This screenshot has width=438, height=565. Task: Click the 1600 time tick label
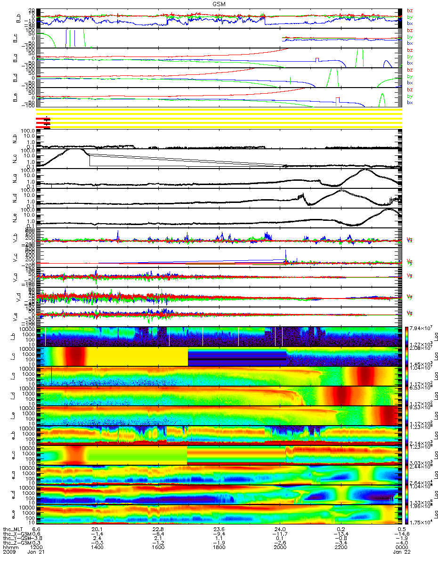tap(158, 547)
